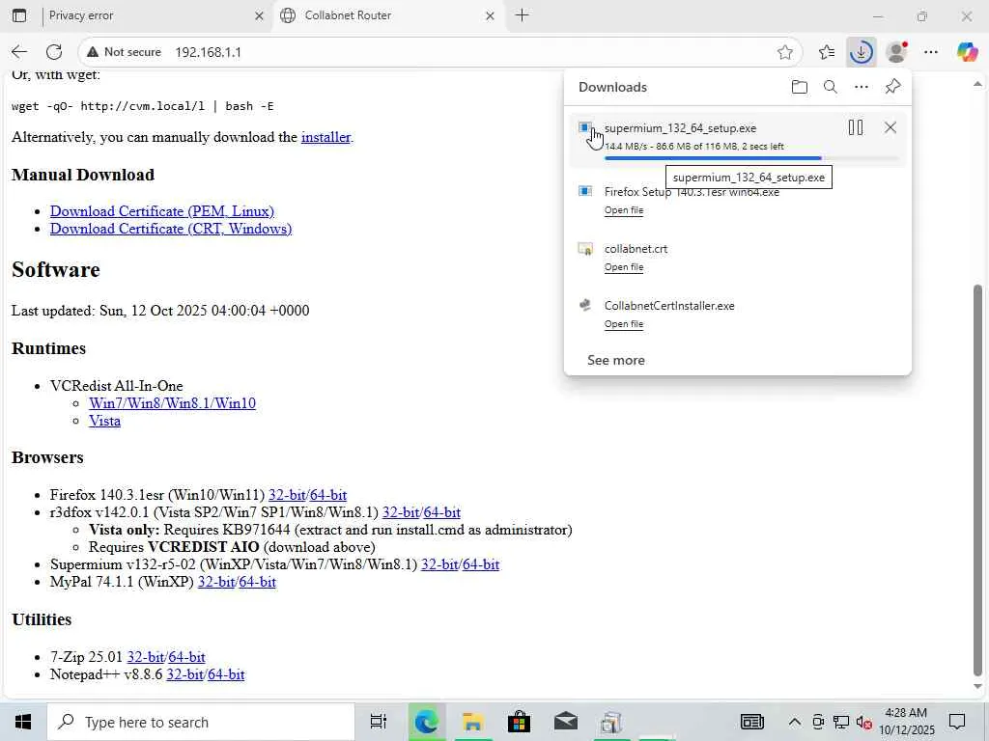Download Firefox 140.3.1esr 64-bit
Screen dimensions: 989x741
coord(328,495)
